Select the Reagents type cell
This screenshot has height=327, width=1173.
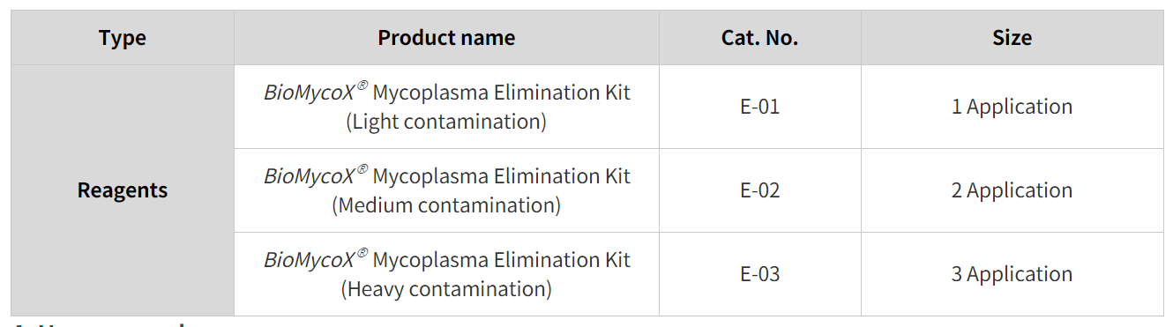click(x=123, y=190)
